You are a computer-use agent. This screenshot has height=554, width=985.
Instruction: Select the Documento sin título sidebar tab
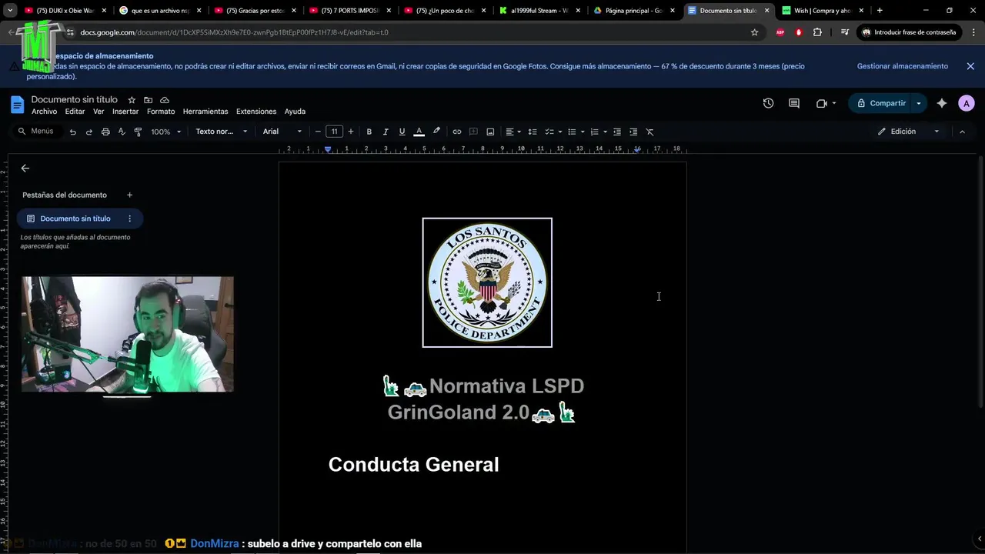coord(75,219)
